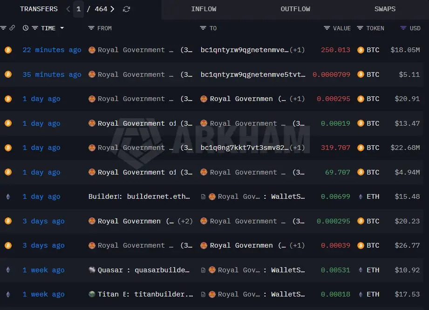429x310 pixels.
Task: Open the TIME column filter icon
Action: tap(35, 28)
